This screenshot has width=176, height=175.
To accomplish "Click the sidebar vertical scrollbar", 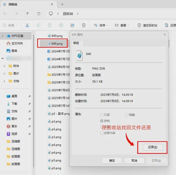I will point(34,101).
